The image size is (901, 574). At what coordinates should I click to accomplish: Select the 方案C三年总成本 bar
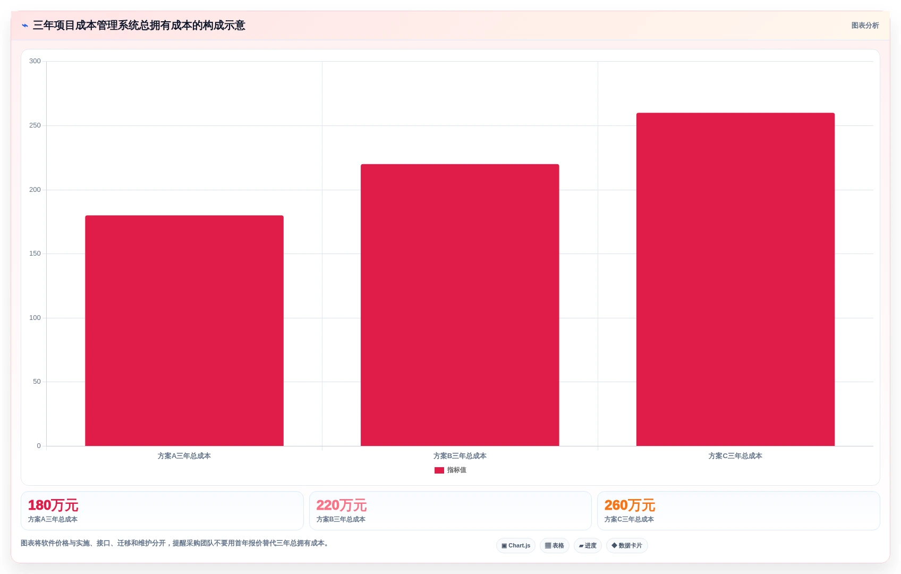click(735, 280)
